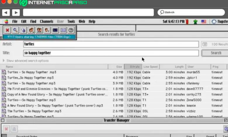Open the single-face channels icon with arrow

[x=31, y=30]
